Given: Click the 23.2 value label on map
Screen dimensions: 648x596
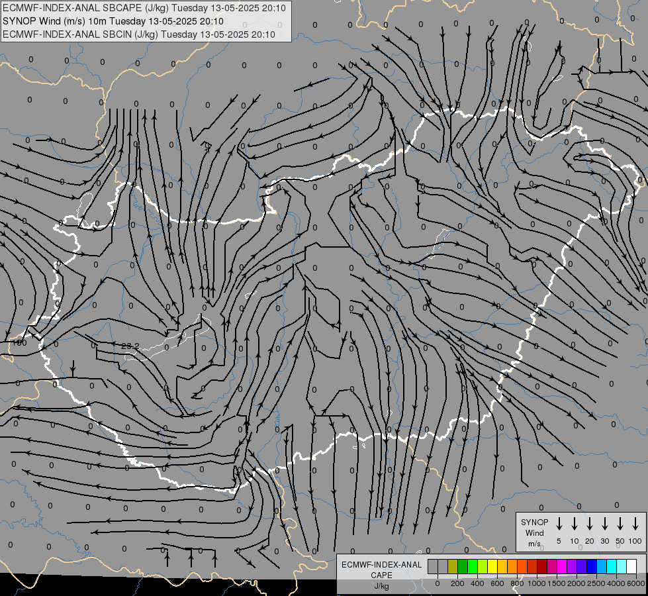Looking at the screenshot, I should pos(130,346).
